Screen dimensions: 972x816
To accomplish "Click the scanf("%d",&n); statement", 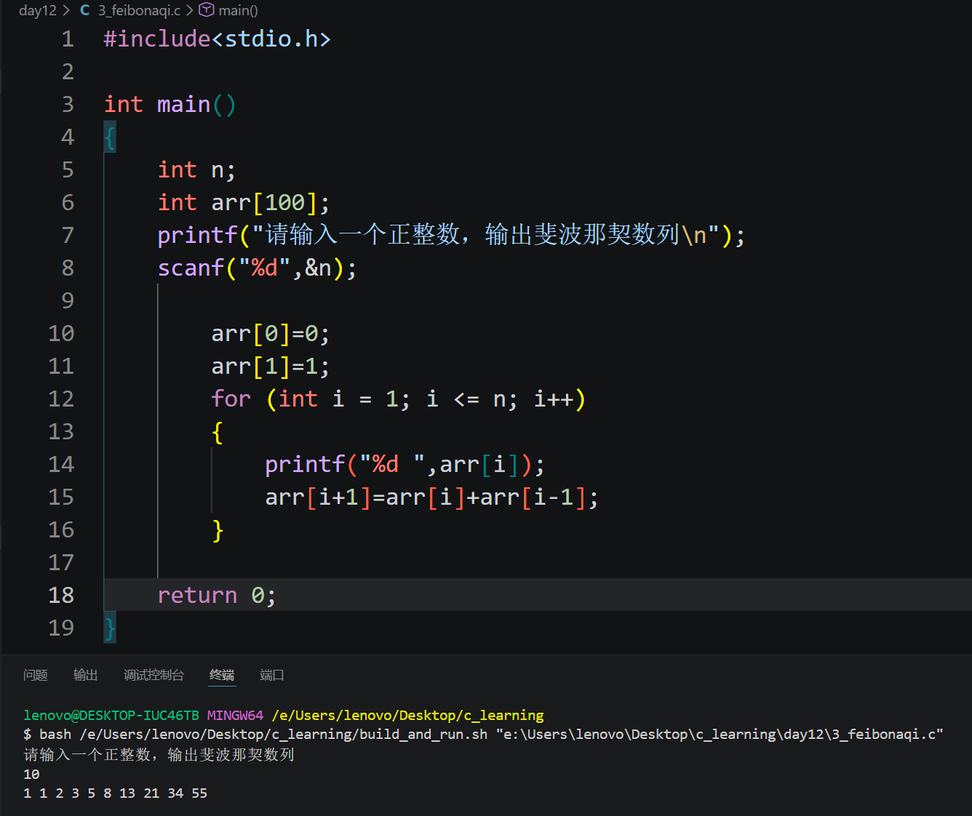I will pyautogui.click(x=257, y=268).
